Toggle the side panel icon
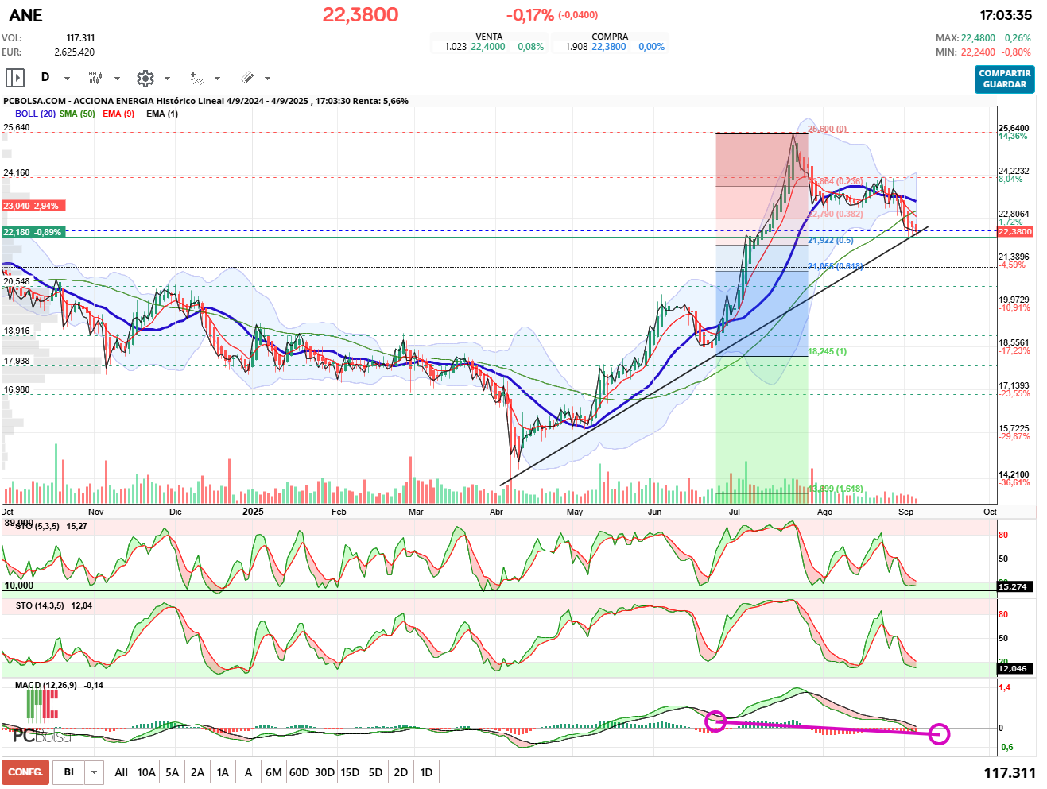The height and width of the screenshot is (789, 1047). click(x=15, y=78)
